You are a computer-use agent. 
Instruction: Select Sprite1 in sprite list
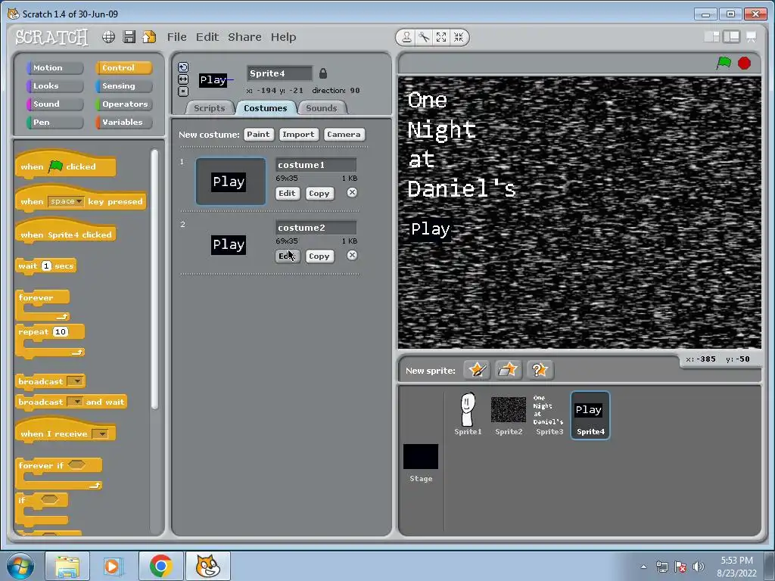468,414
